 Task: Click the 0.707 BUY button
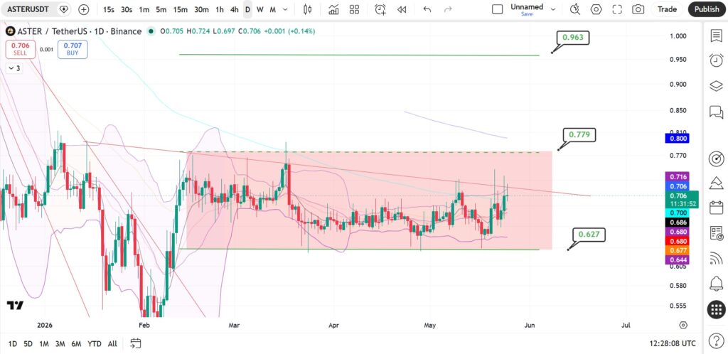point(73,49)
